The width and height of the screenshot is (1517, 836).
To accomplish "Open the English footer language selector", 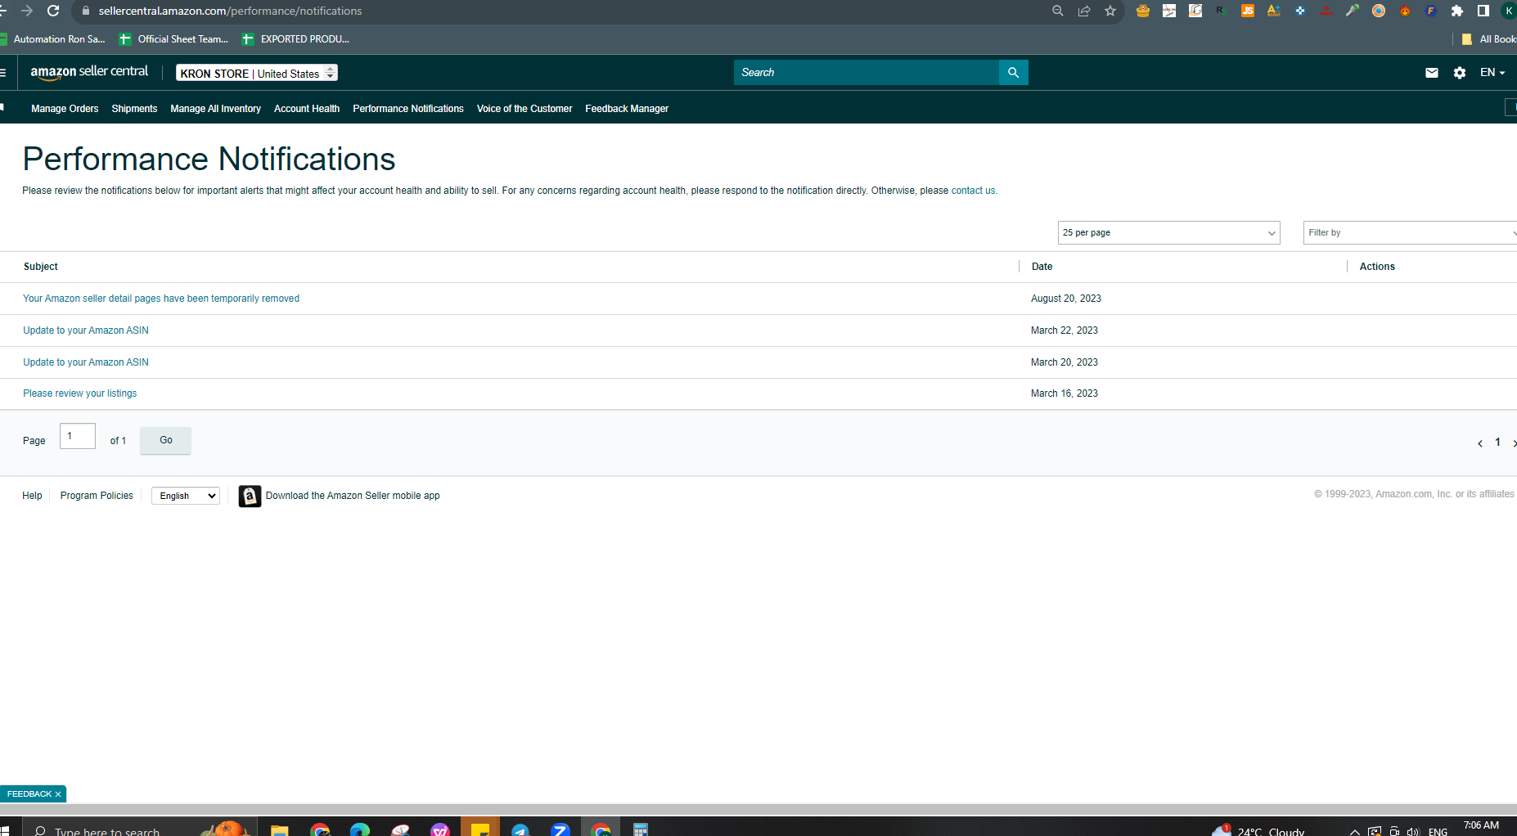I will click(x=186, y=496).
